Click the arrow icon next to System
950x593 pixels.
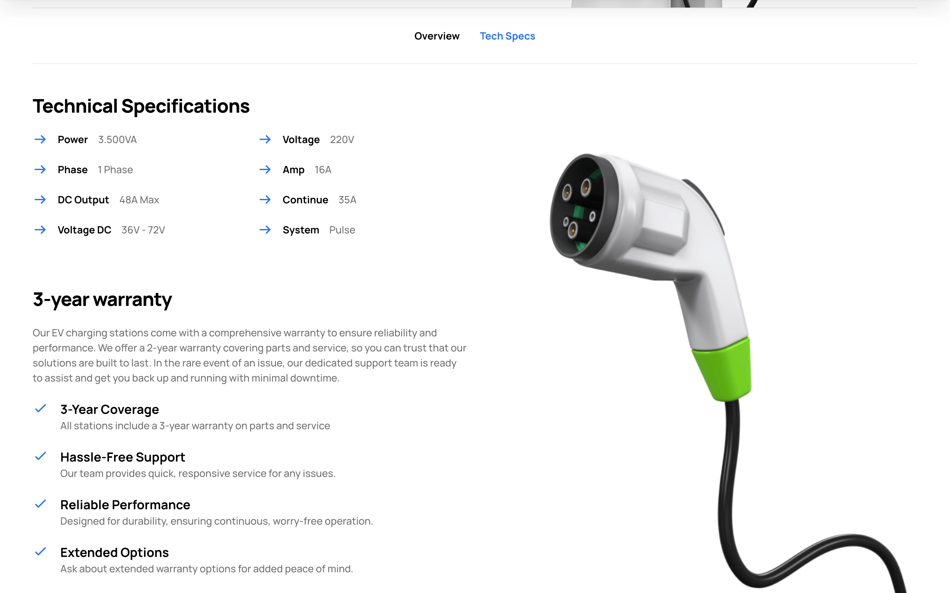pos(265,230)
